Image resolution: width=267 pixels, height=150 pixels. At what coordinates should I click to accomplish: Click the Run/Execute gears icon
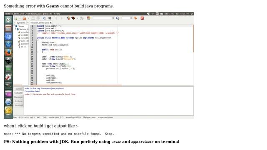click(82, 18)
